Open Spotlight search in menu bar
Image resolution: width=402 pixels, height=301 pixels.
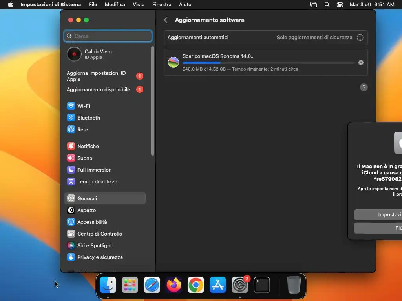pos(327,5)
